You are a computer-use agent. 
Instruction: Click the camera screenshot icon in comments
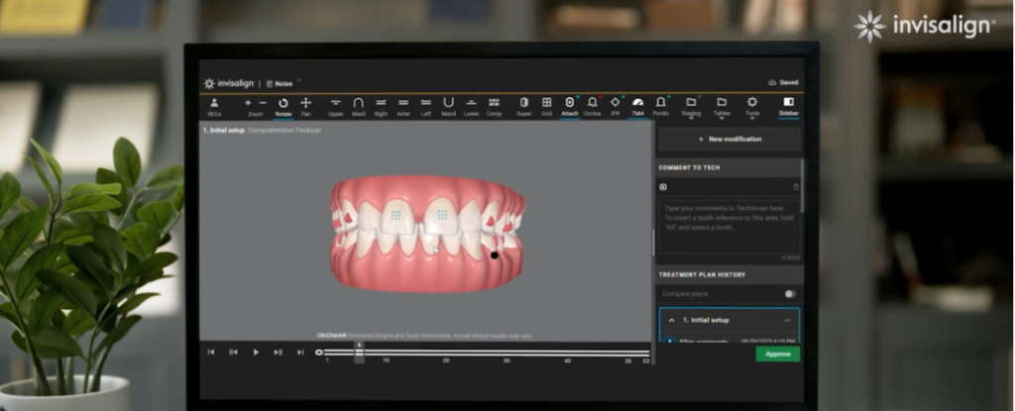coord(663,186)
